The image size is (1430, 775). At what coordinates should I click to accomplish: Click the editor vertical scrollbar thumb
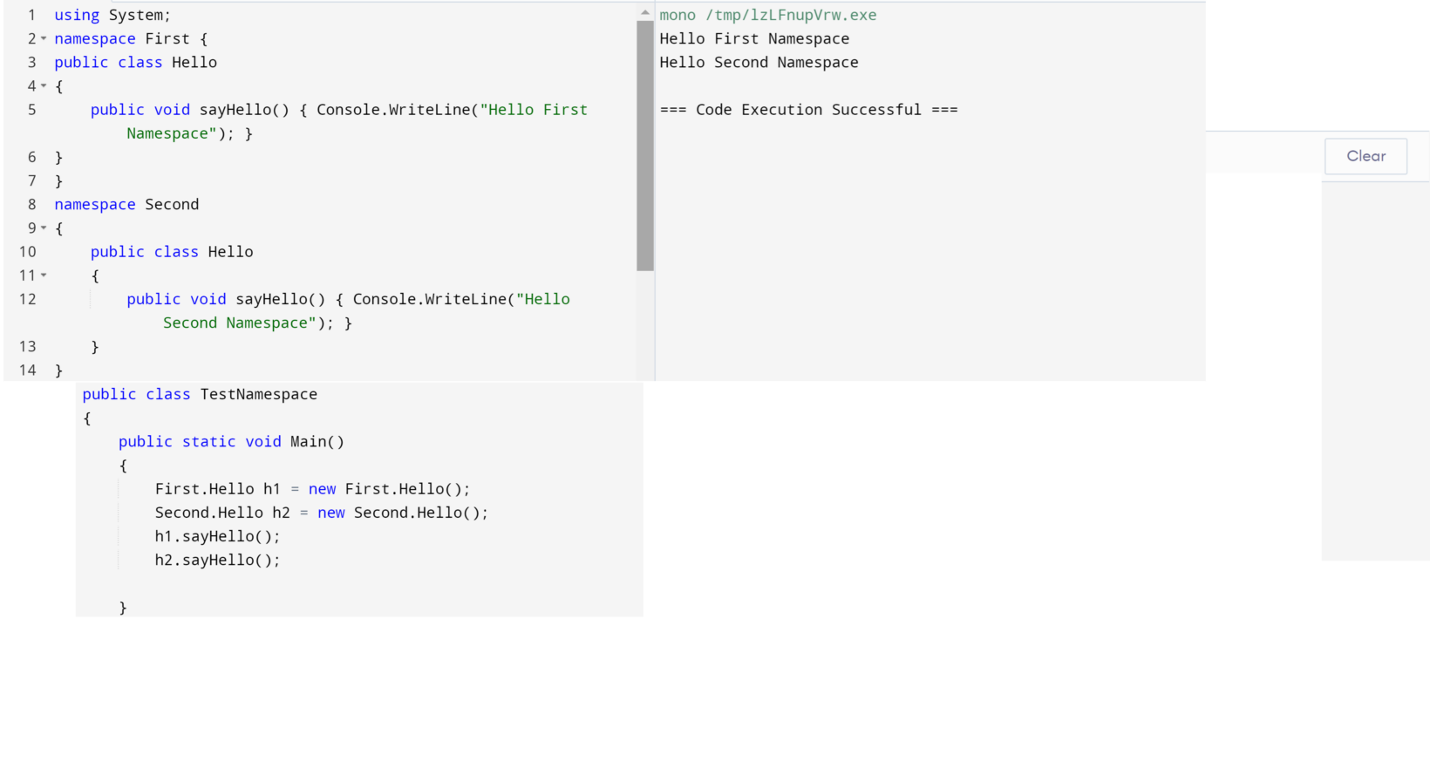click(x=645, y=145)
